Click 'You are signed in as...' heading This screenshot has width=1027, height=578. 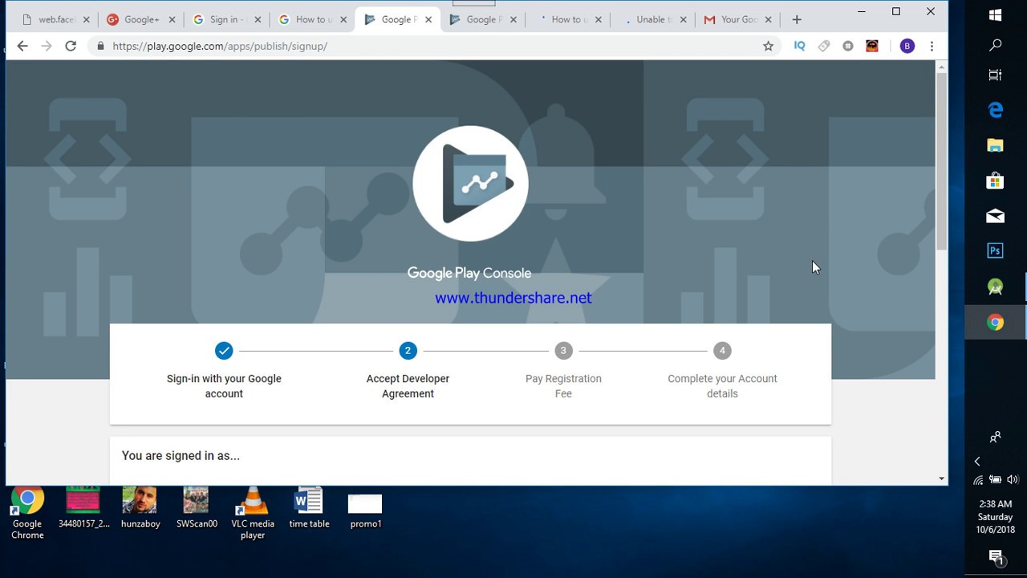tap(181, 456)
